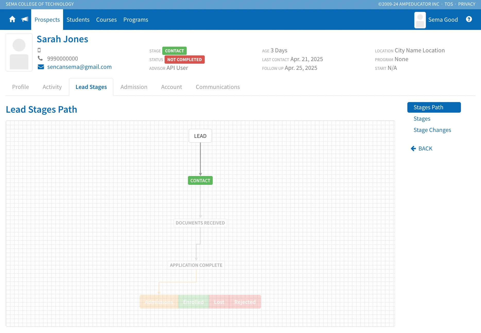
Task: Click the Enrolled outcome box
Action: [x=193, y=302]
